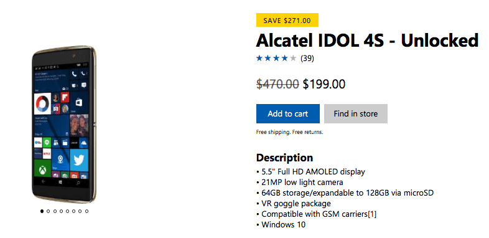The height and width of the screenshot is (238, 489).
Task: Select the last carousel dot
Action: pos(86,211)
